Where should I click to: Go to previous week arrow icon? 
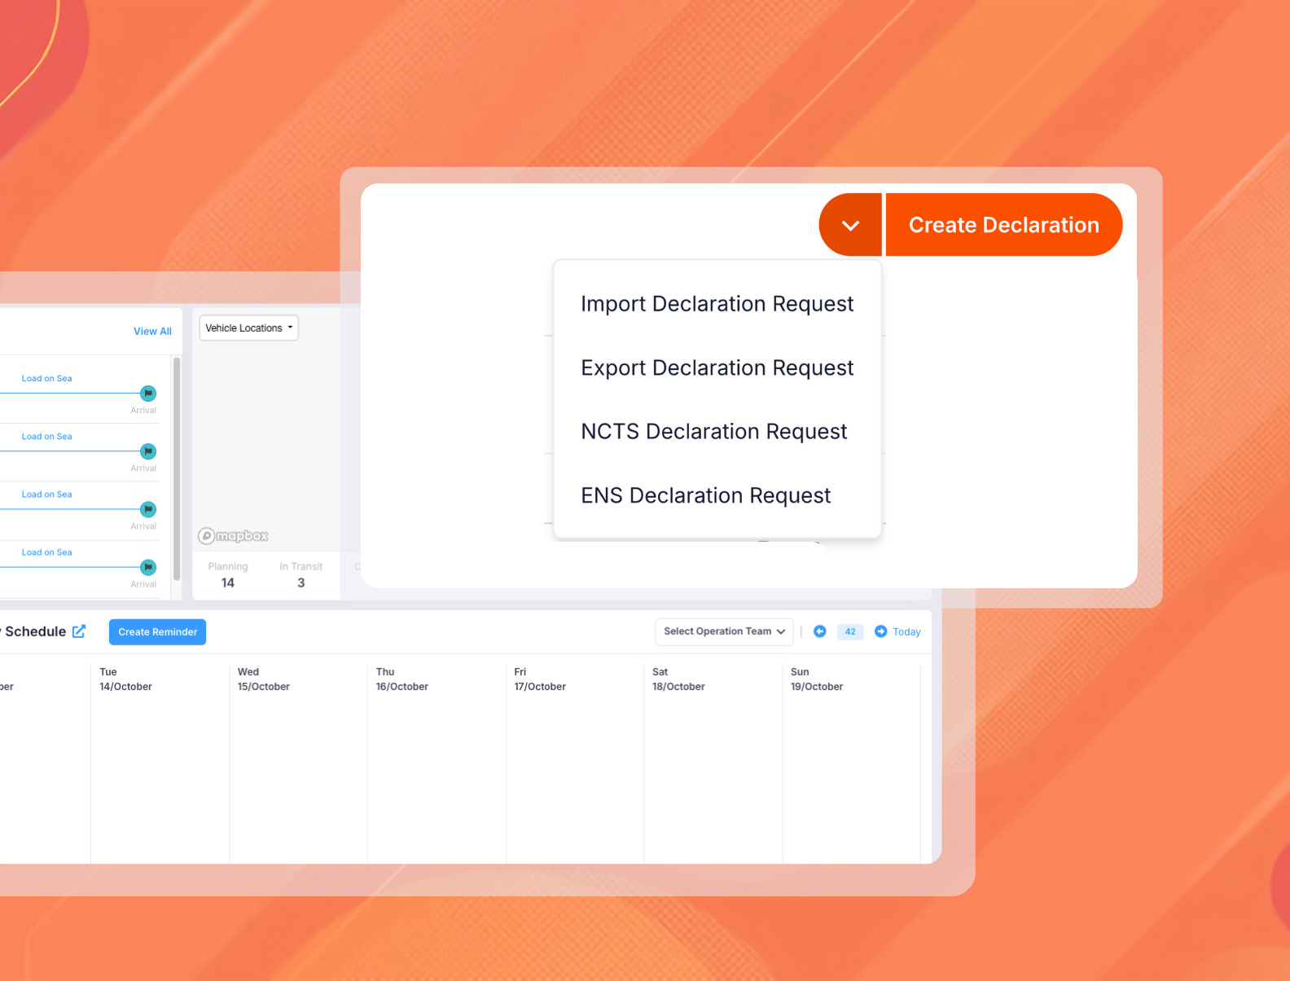point(820,631)
